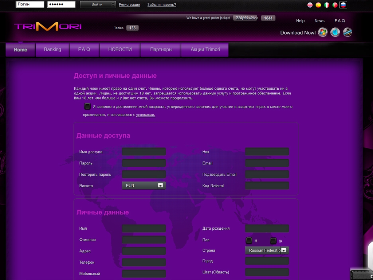
Task: Open the Акции Trimori tab
Action: [205, 50]
